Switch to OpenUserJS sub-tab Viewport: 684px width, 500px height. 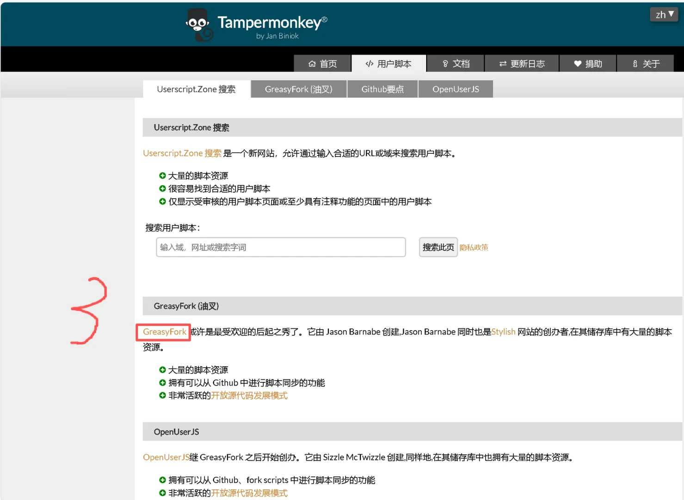456,89
